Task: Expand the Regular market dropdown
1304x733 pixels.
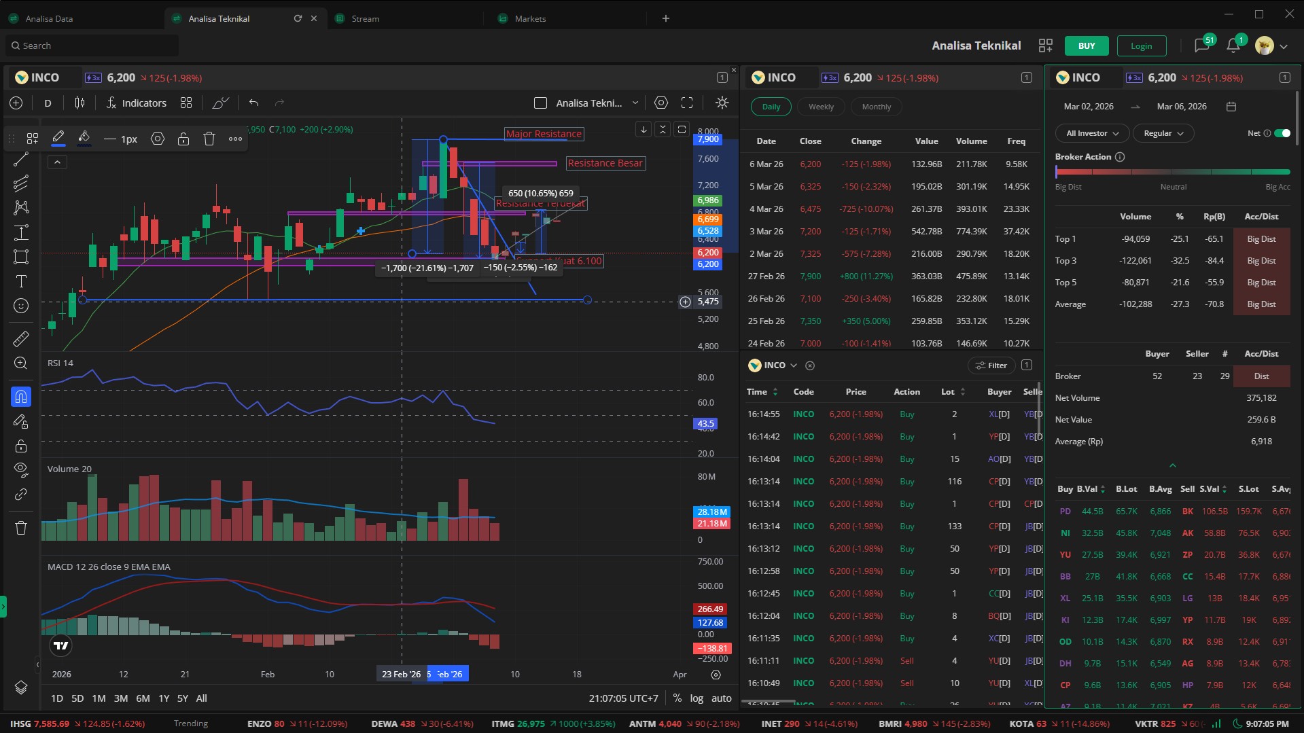Action: point(1163,133)
